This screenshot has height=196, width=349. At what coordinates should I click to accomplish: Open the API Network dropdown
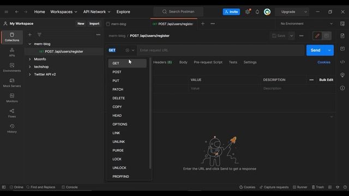(x=97, y=12)
